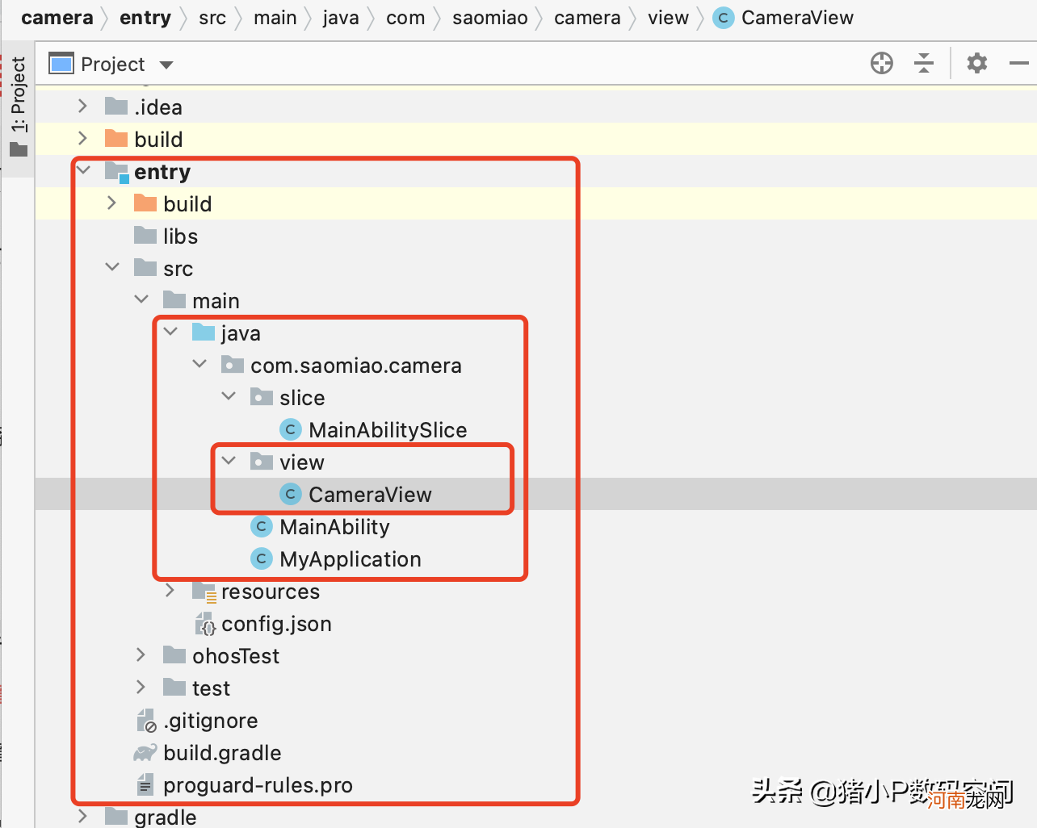Collapse the entry module
Viewport: 1037px width, 828px height.
(83, 170)
